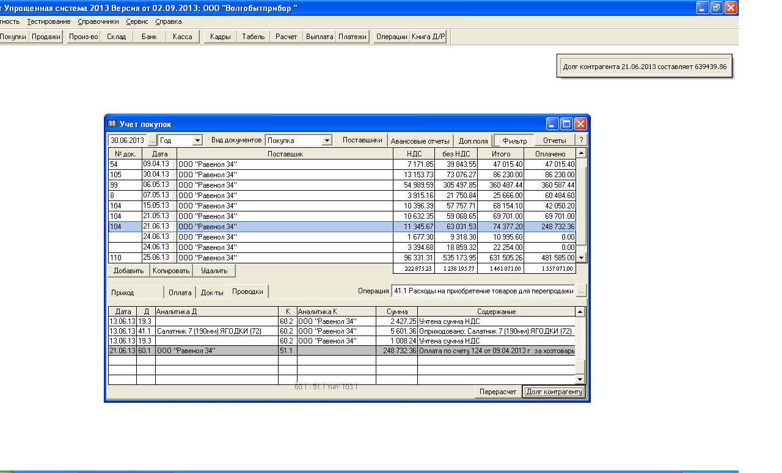The height and width of the screenshot is (473, 782).
Task: Open date picker ellipsis next to 30.06.2013
Action: (153, 141)
